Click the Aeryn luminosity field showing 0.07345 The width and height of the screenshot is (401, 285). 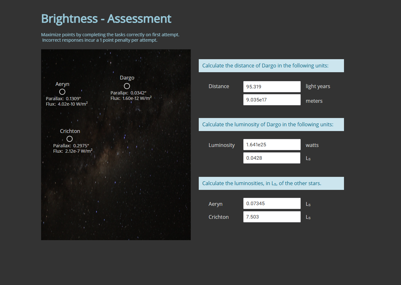[x=272, y=203]
